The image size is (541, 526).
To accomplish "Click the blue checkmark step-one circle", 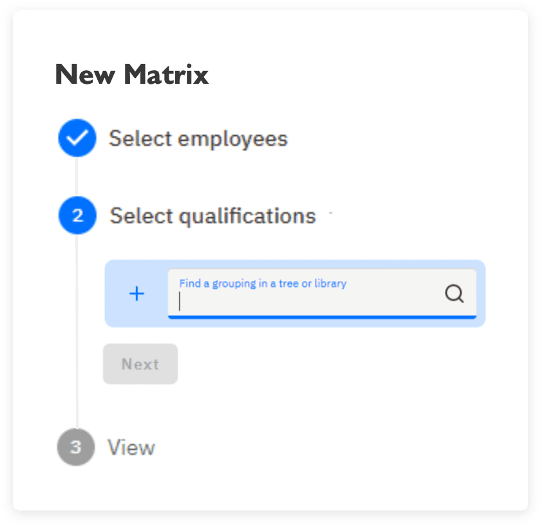I will pos(77,138).
